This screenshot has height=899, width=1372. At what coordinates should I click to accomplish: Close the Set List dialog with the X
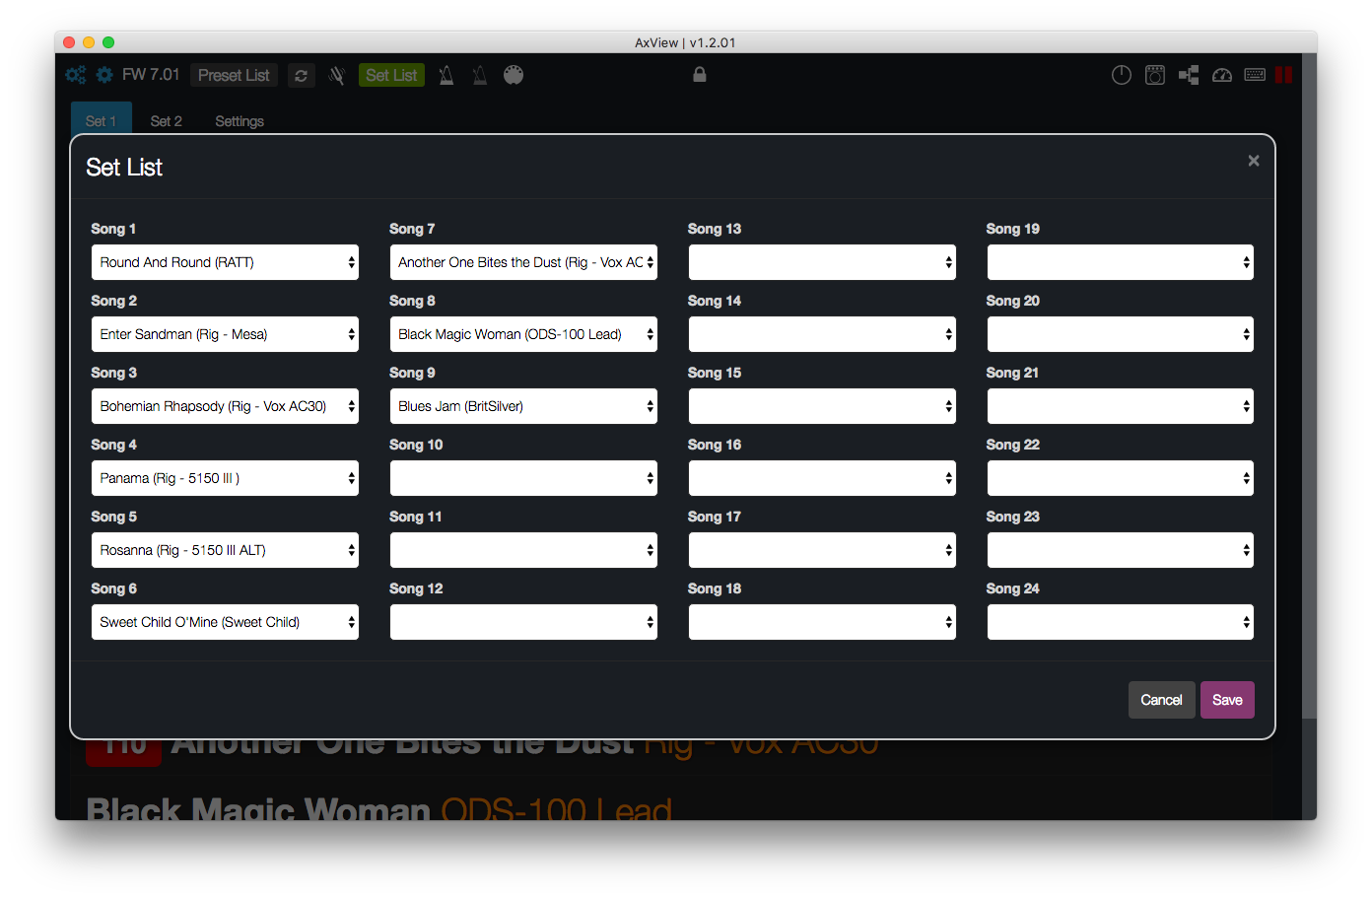tap(1254, 161)
